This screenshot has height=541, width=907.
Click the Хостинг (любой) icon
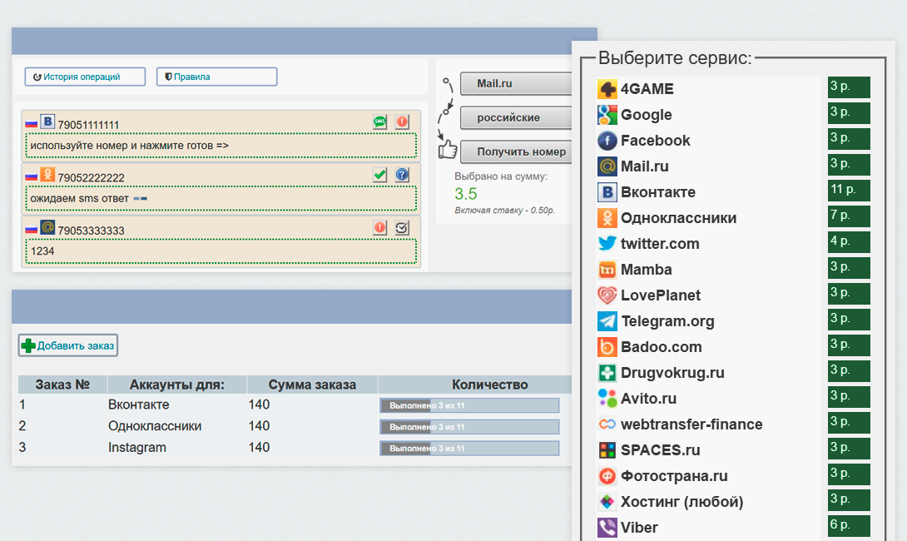(x=607, y=502)
